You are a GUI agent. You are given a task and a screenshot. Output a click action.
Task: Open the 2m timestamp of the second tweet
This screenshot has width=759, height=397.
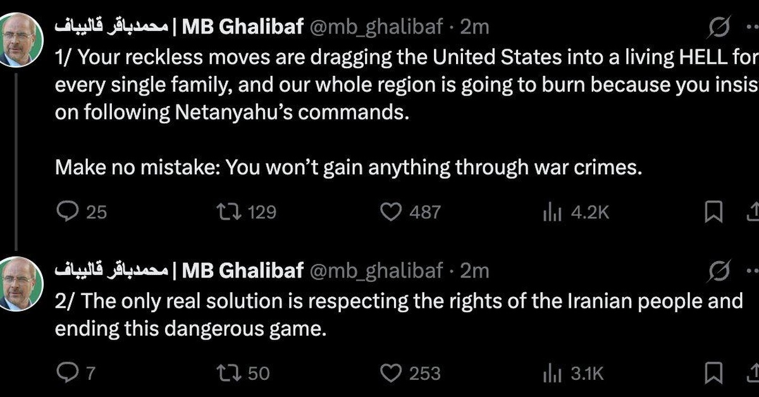click(x=474, y=271)
